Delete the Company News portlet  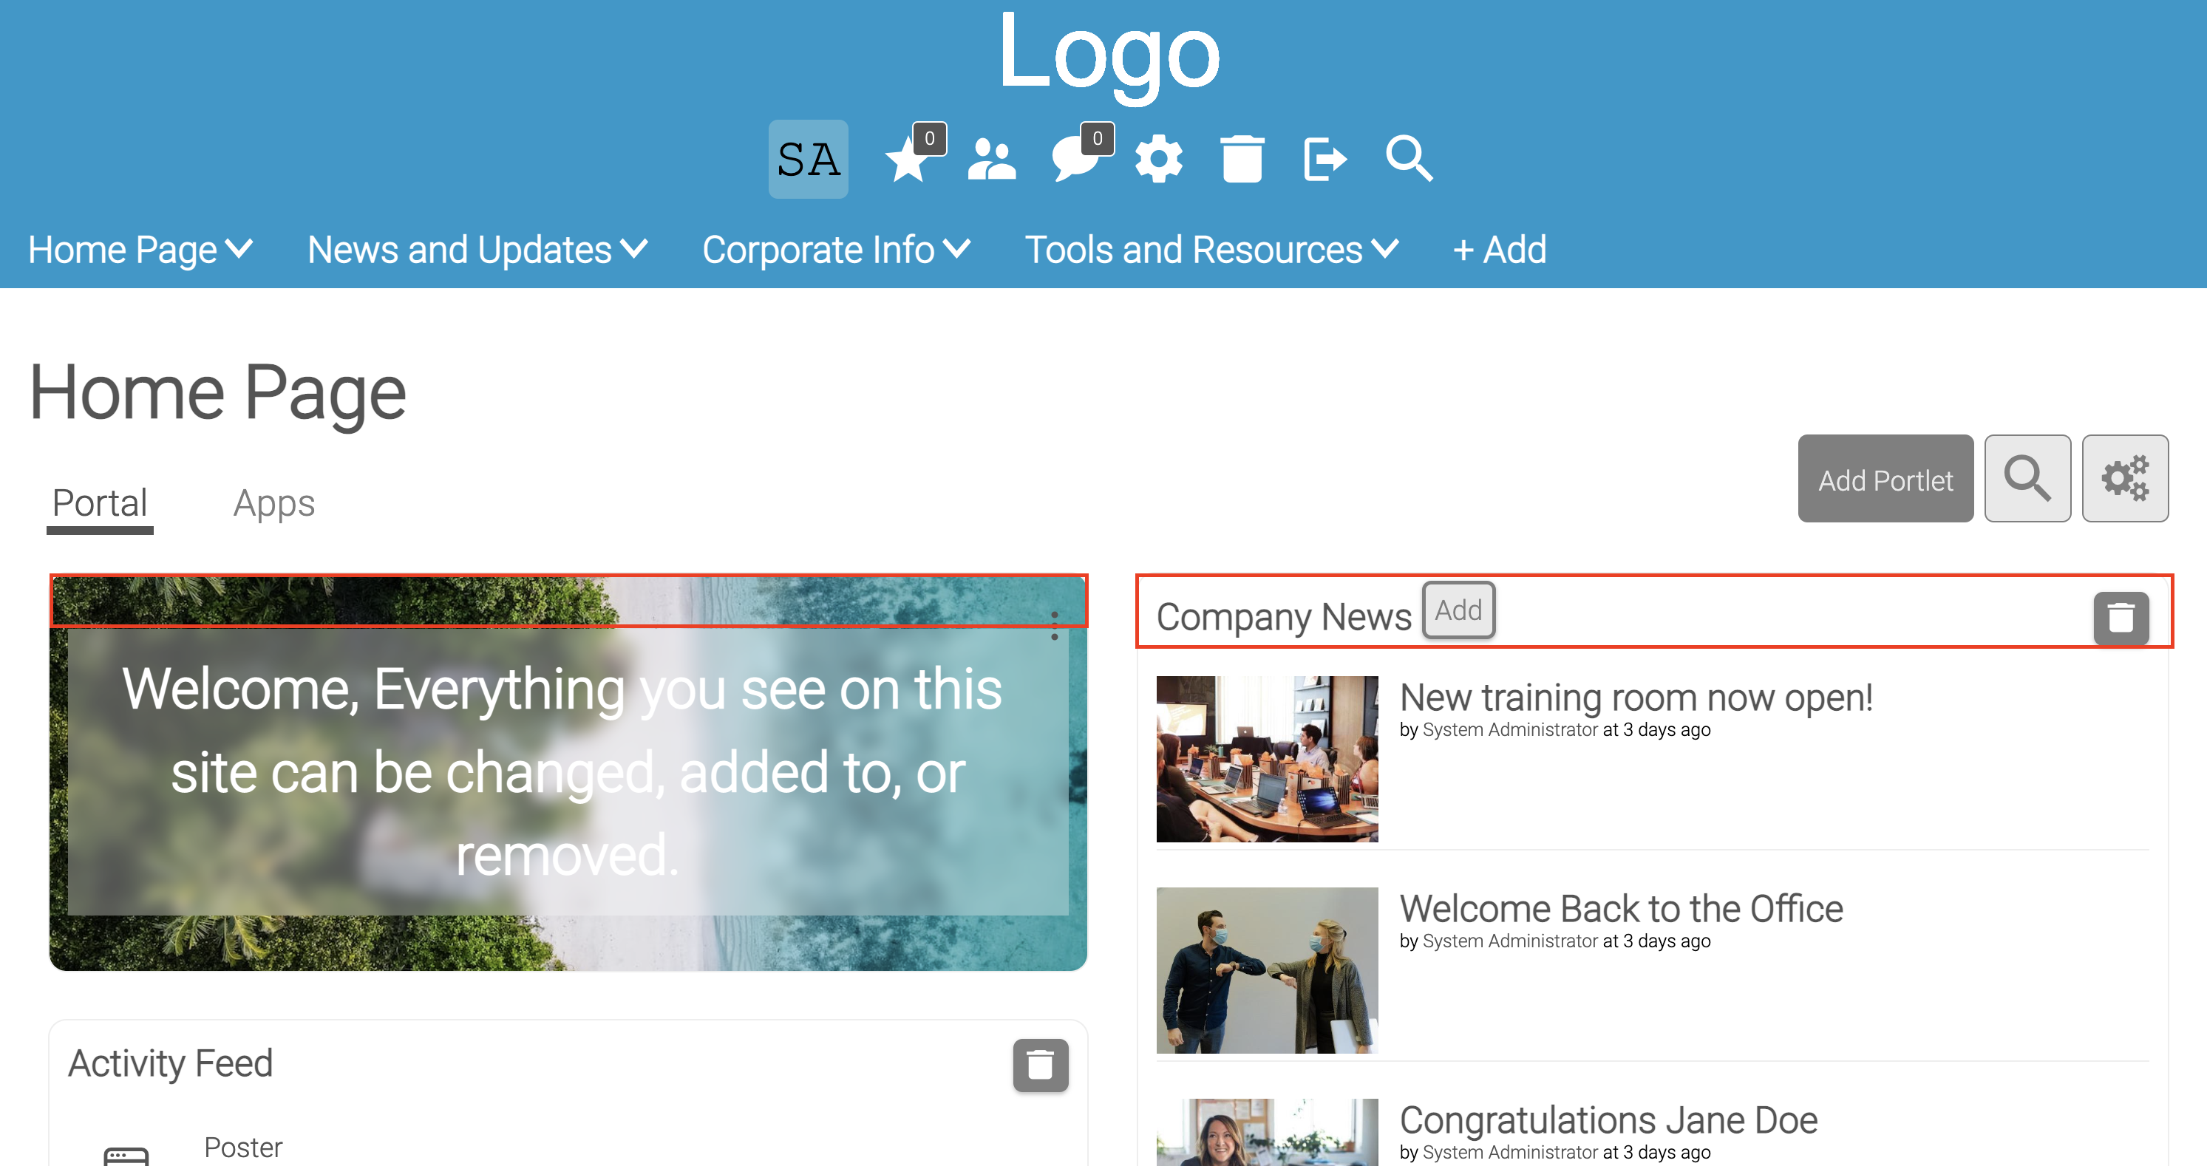pos(2121,618)
